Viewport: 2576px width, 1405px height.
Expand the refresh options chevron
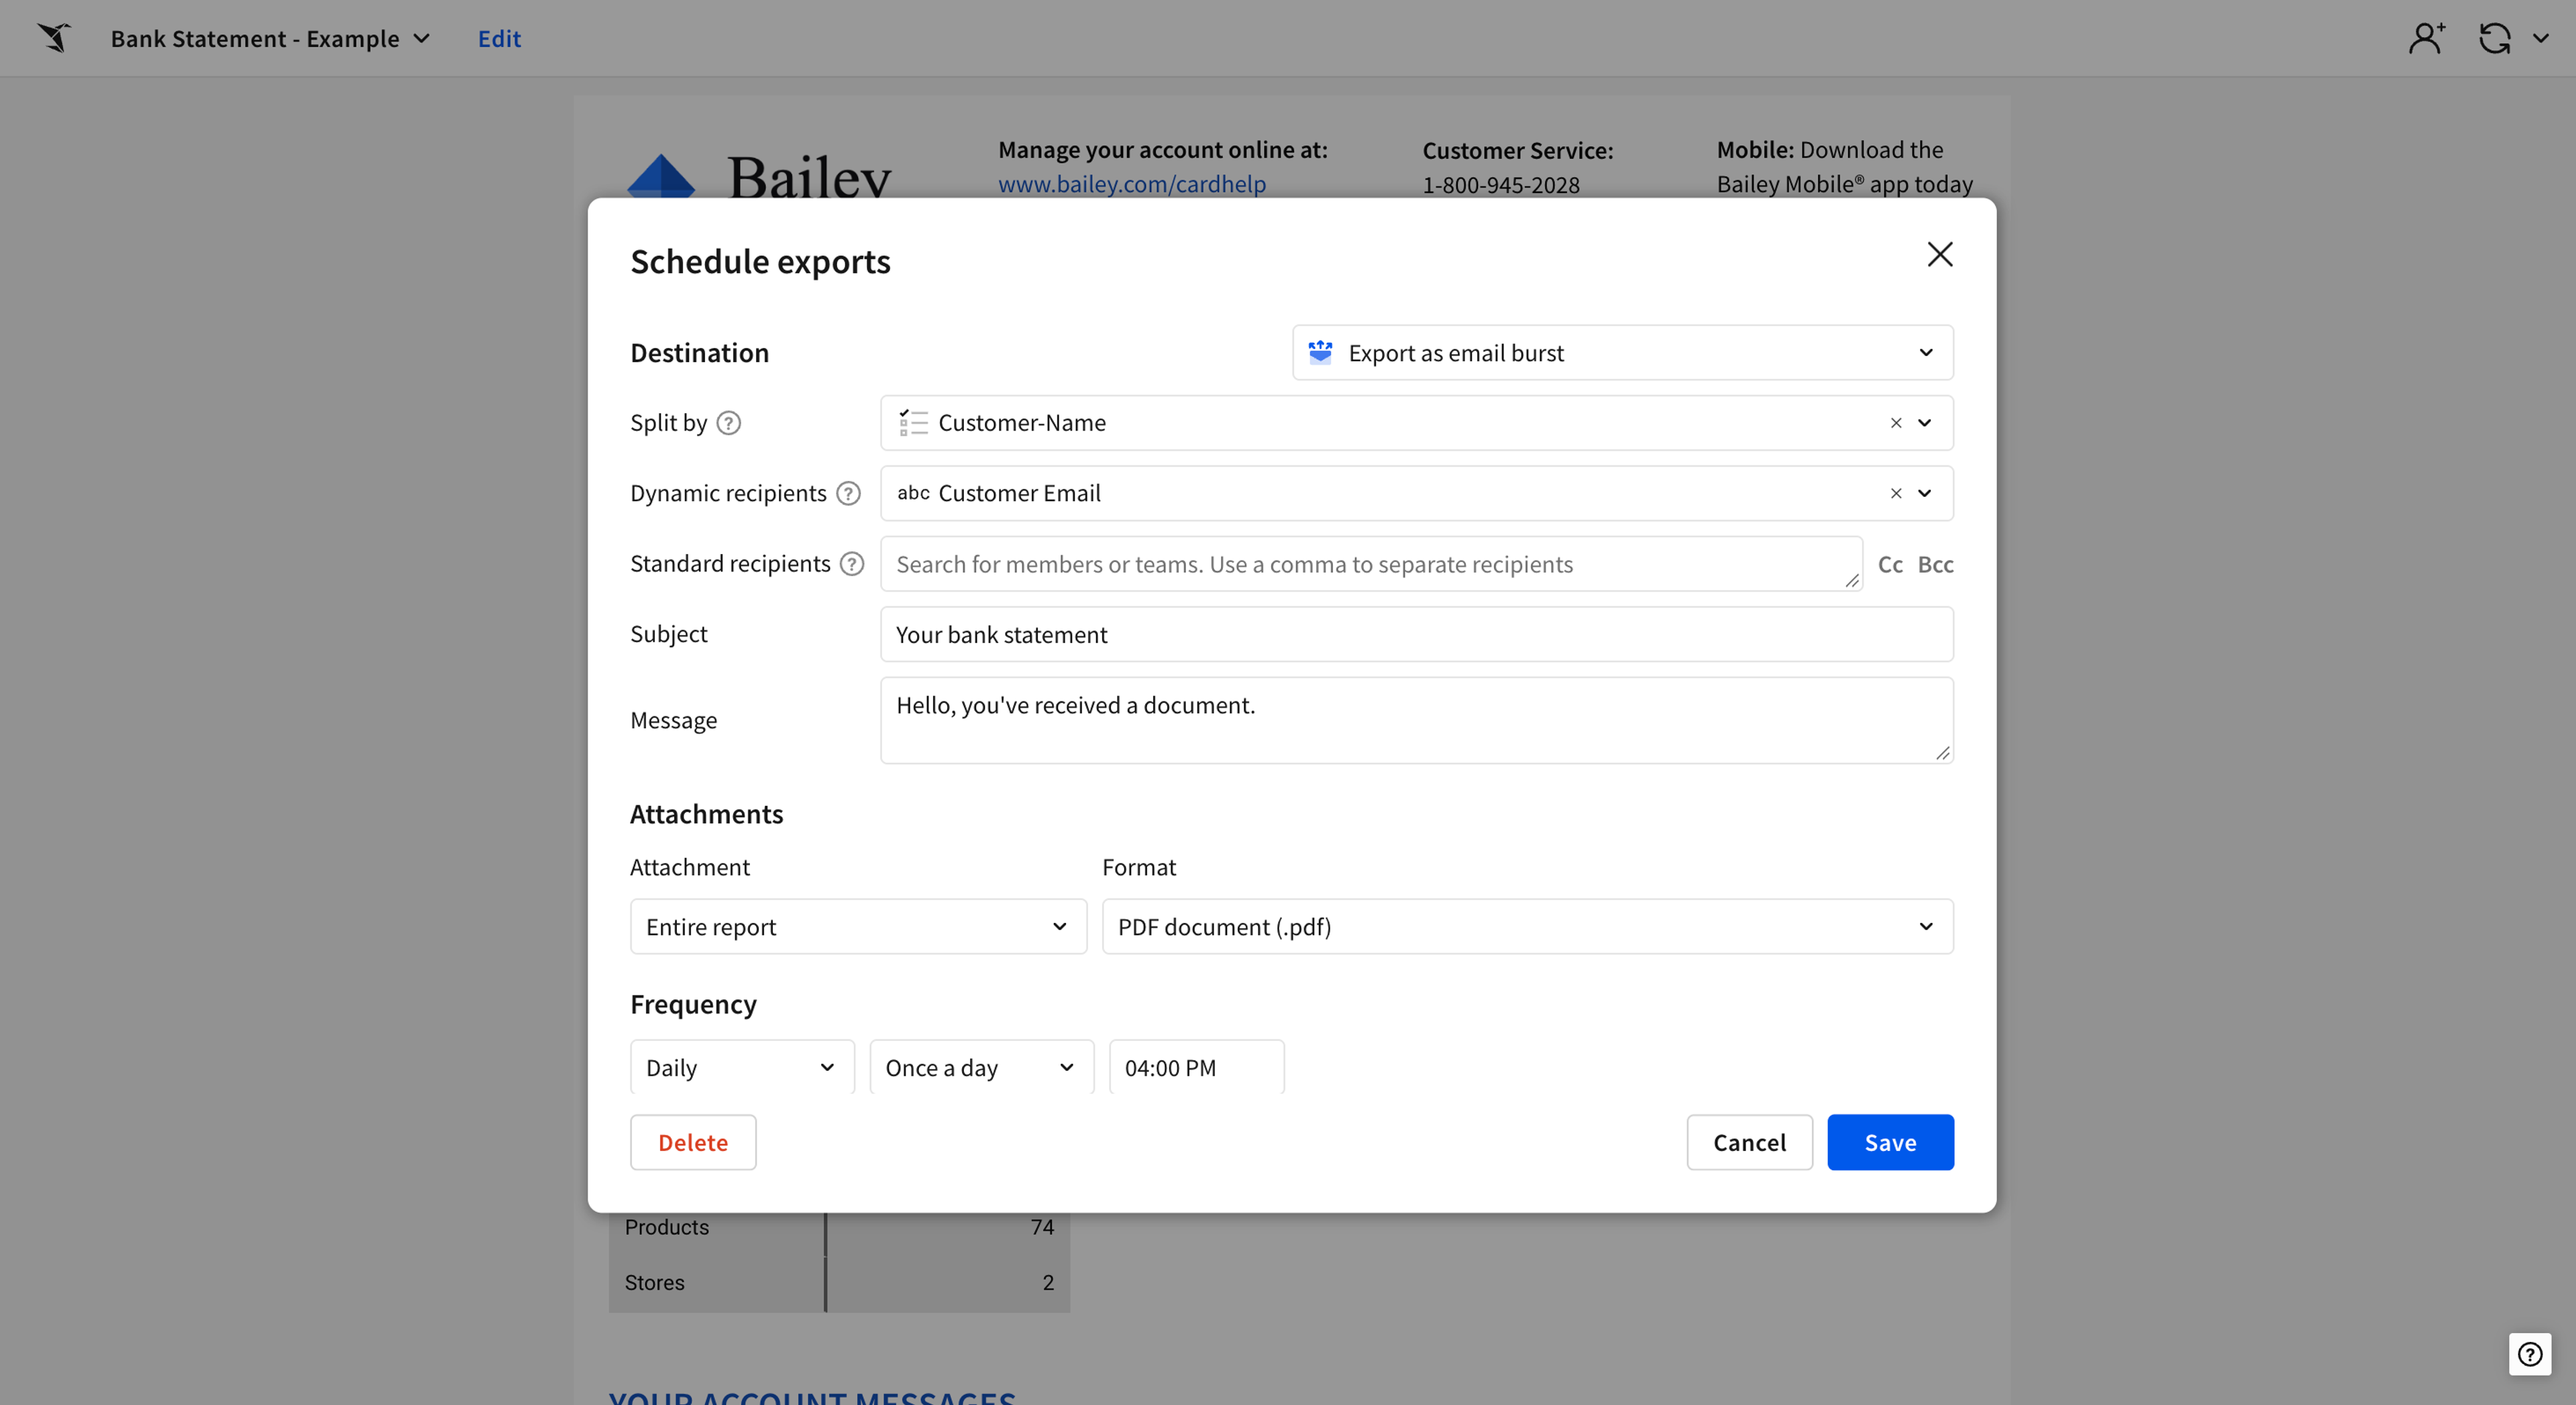point(2541,38)
